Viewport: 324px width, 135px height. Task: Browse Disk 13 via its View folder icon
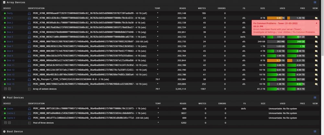click(316, 75)
